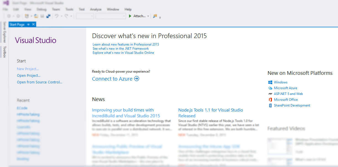The image size is (338, 167).
Task: Click the Save floppy disk icon
Action: [42, 16]
